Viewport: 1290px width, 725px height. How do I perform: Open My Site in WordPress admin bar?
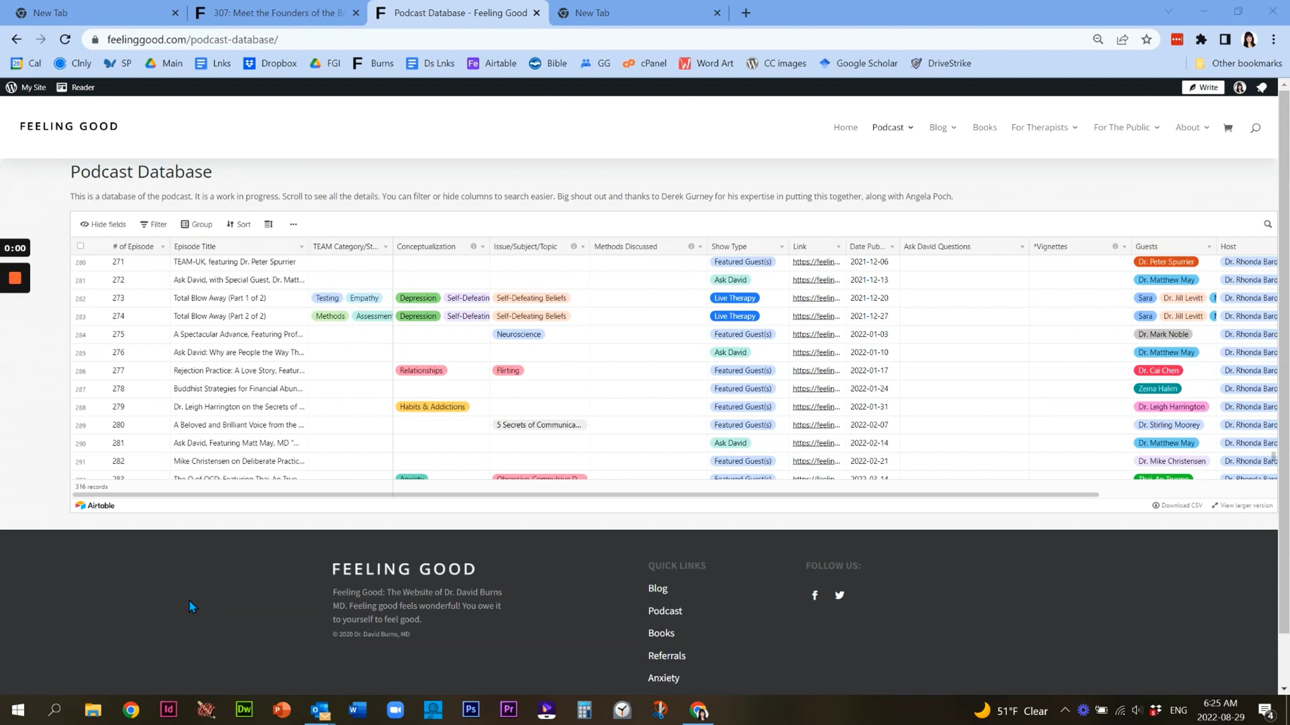point(25,87)
